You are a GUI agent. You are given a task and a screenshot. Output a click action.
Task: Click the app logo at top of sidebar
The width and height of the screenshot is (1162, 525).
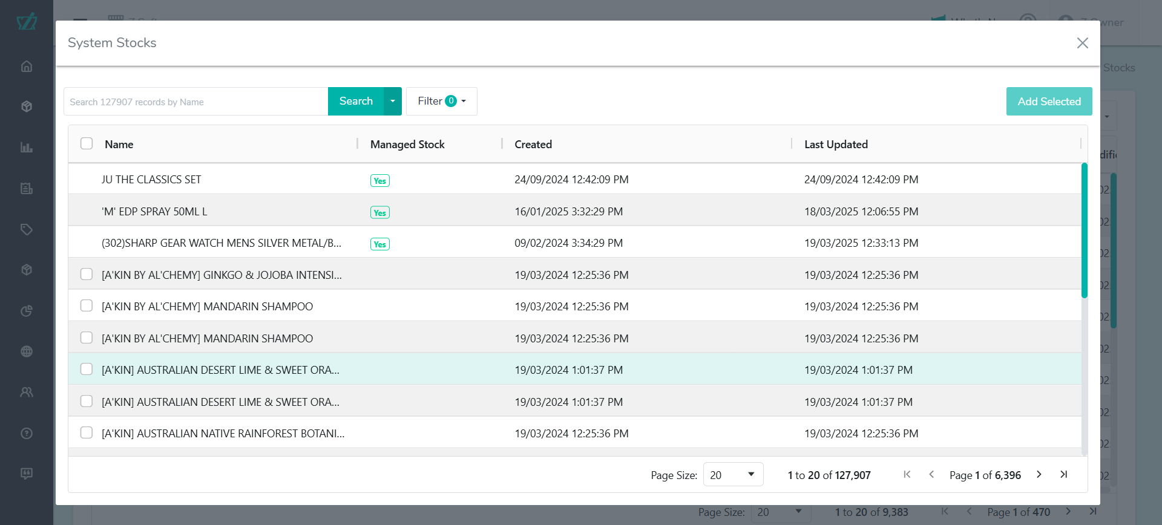click(27, 22)
